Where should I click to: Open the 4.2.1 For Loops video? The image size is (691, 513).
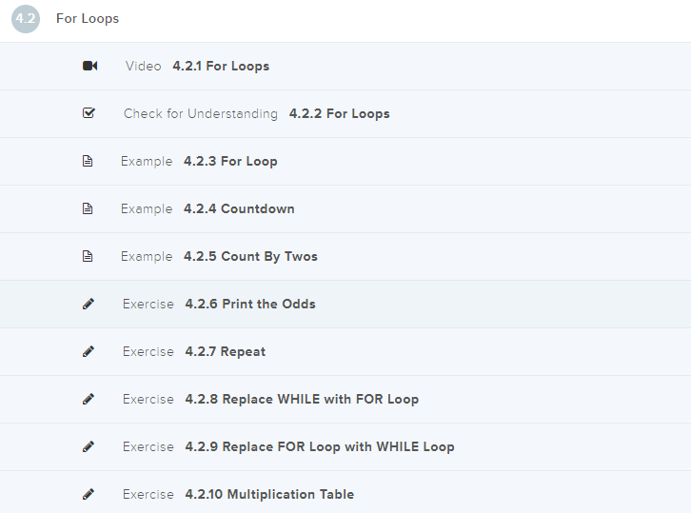click(221, 67)
